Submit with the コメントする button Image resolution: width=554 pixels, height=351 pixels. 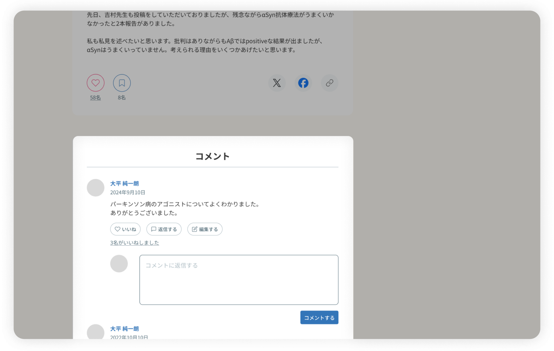(x=319, y=317)
